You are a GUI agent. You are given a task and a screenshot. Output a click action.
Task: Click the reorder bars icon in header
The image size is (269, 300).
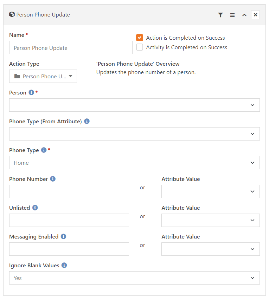232,15
